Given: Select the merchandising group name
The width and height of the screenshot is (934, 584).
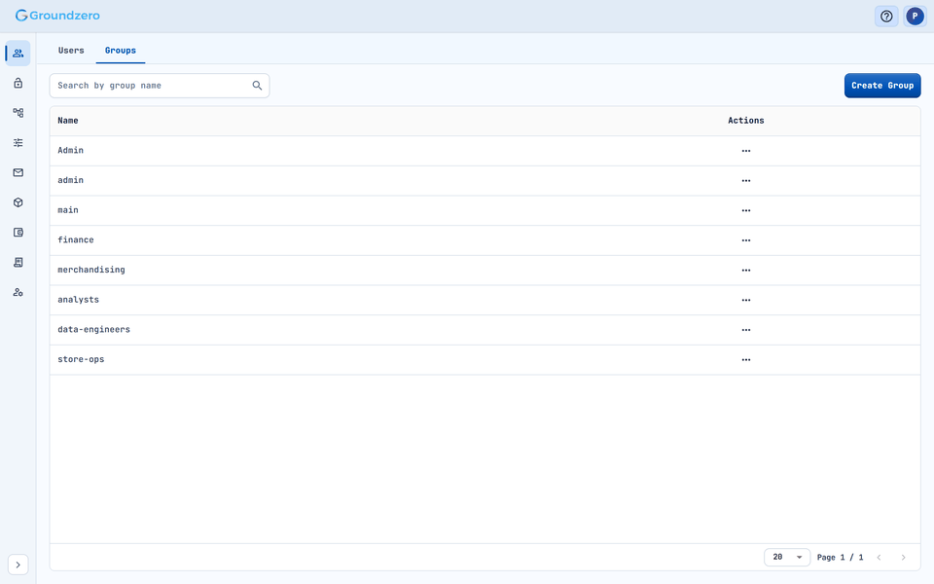Looking at the screenshot, I should pyautogui.click(x=91, y=270).
